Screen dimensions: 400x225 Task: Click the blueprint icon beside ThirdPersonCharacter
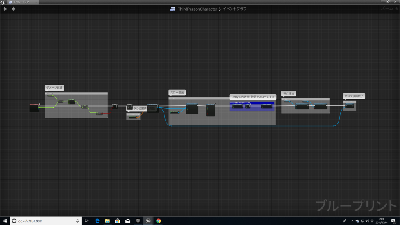point(172,9)
